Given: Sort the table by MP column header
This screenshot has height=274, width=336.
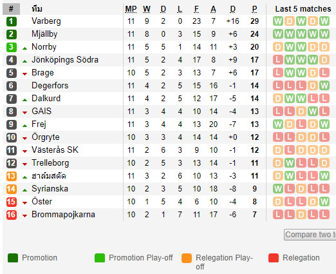Looking at the screenshot, I should point(131,9).
